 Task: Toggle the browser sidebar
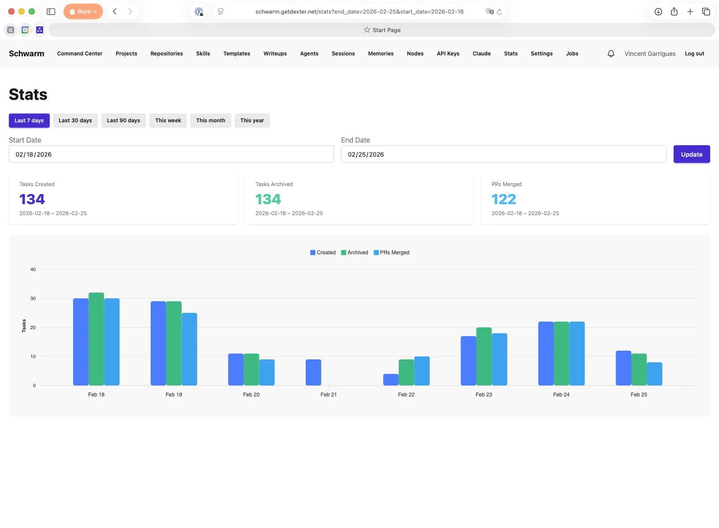click(x=51, y=11)
